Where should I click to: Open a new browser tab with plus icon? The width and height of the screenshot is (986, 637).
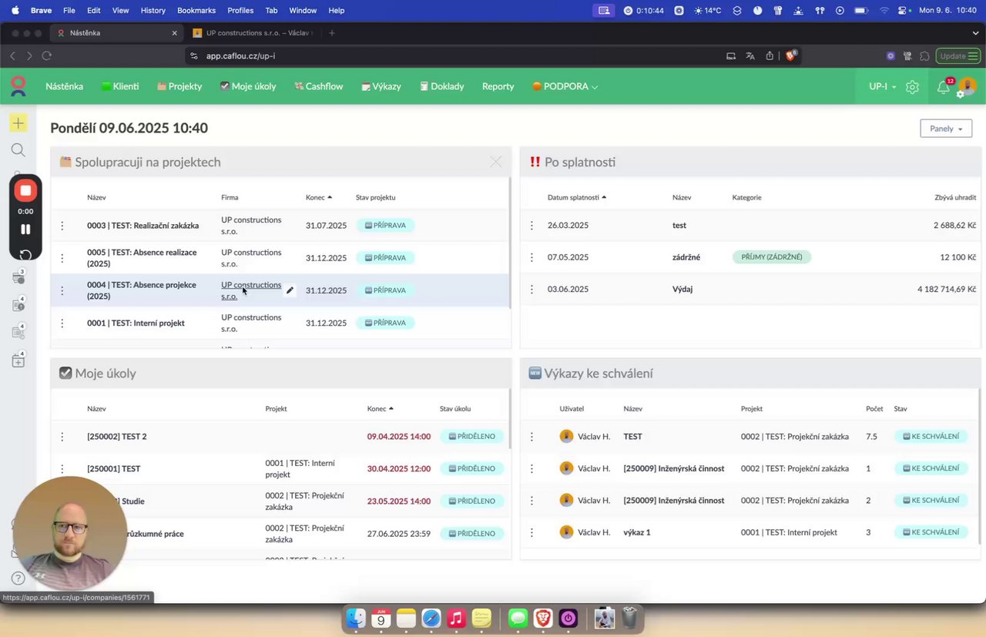pyautogui.click(x=332, y=33)
